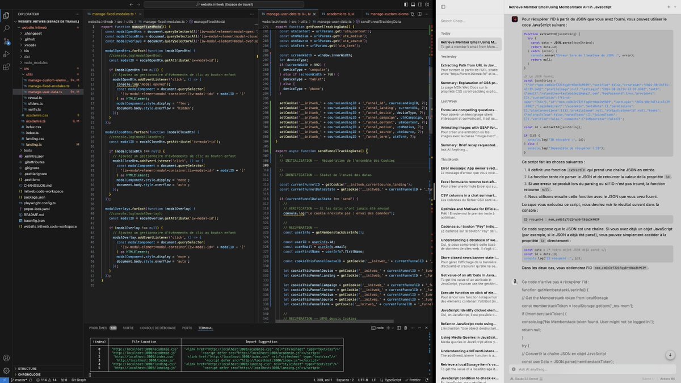Change the UTF-8 encoding in status bar
The image size is (681, 383).
coord(363,380)
